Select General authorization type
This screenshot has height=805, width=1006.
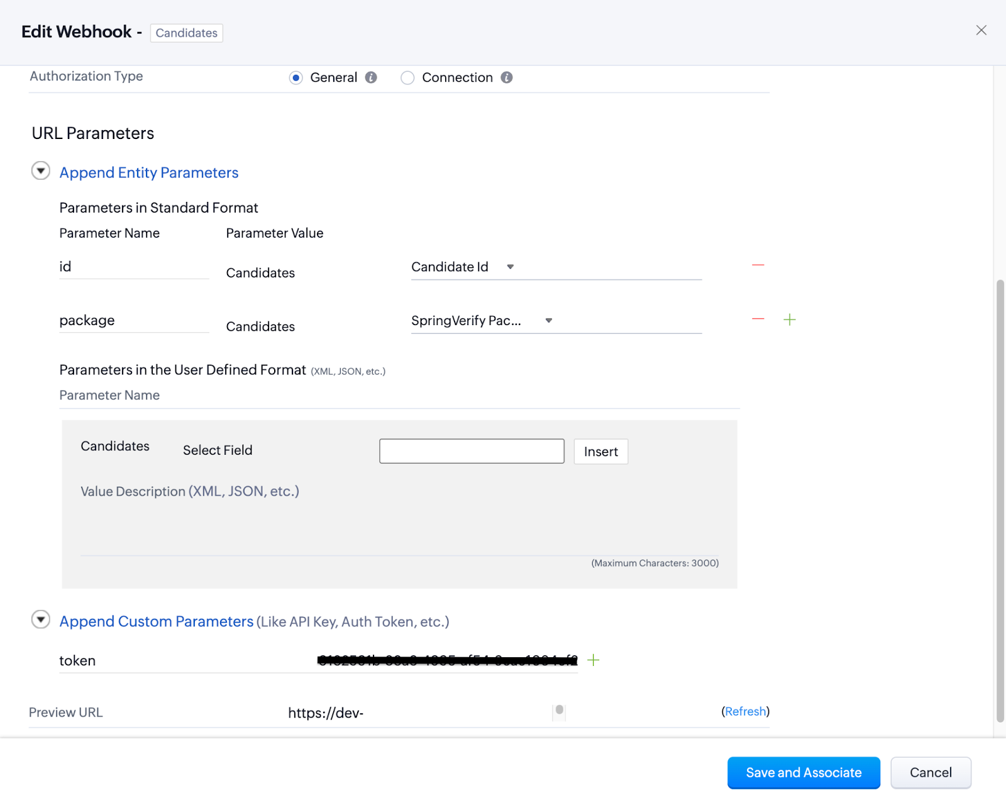click(x=296, y=77)
